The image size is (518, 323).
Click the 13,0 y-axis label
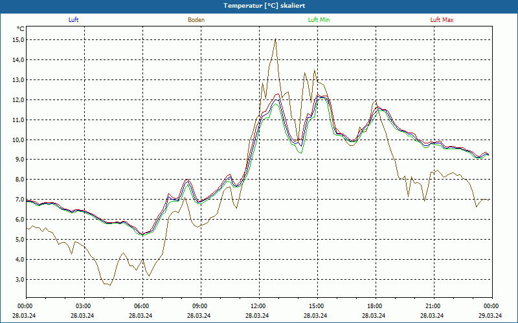click(18, 79)
